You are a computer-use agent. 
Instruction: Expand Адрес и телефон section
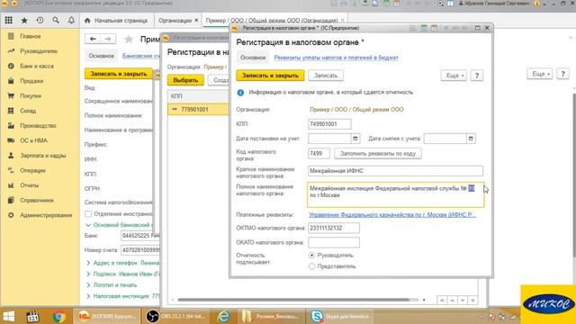click(x=88, y=263)
